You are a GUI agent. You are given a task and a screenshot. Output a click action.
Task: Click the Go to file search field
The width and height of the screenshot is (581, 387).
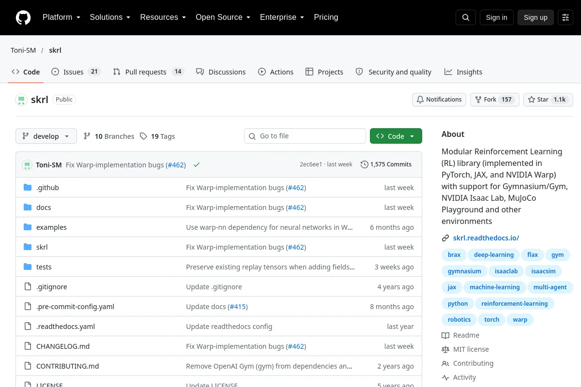click(x=305, y=136)
